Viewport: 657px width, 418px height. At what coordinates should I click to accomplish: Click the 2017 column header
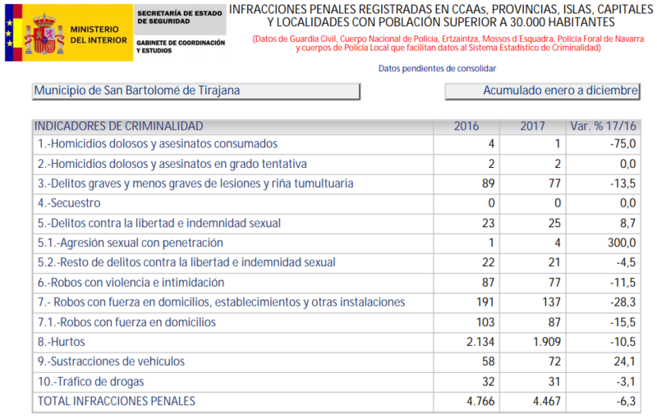pos(533,126)
